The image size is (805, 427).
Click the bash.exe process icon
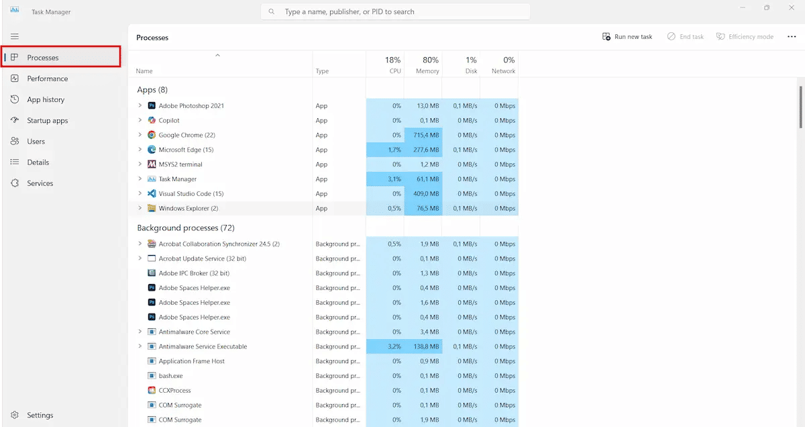[x=152, y=376]
